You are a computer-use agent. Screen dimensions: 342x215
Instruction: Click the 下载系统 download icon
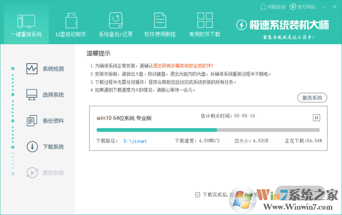click(32, 146)
